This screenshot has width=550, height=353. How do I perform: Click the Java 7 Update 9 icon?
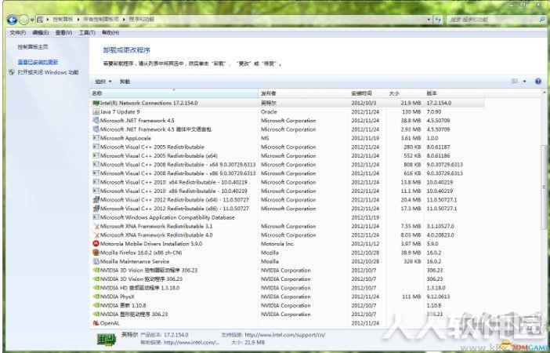96,111
